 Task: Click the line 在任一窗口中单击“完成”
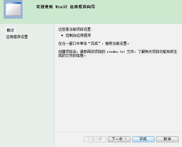94,43
